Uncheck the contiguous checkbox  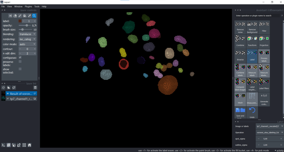tap(20, 57)
